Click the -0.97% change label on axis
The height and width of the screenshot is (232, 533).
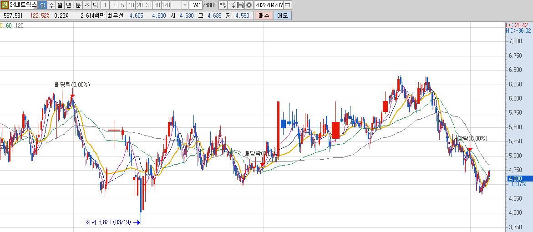518,184
